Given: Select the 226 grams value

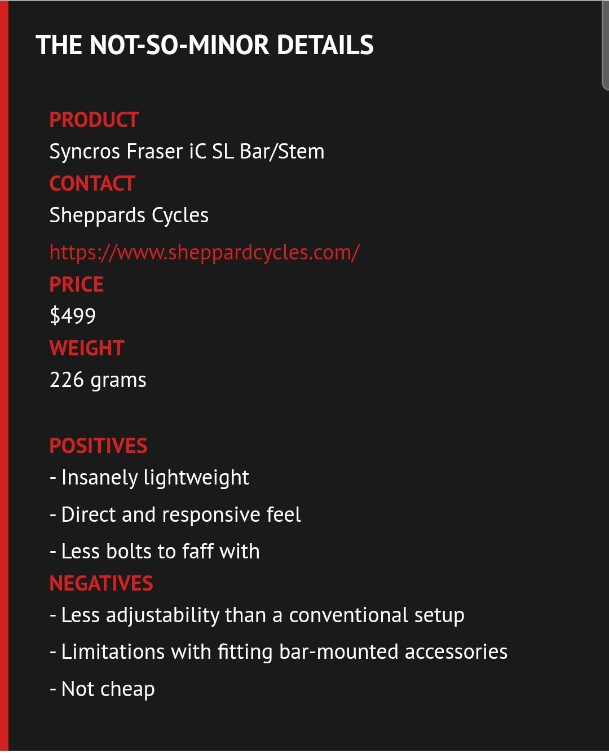Looking at the screenshot, I should coord(98,380).
